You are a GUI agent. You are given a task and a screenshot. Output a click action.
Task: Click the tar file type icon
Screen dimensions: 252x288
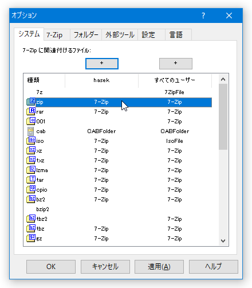click(x=31, y=180)
